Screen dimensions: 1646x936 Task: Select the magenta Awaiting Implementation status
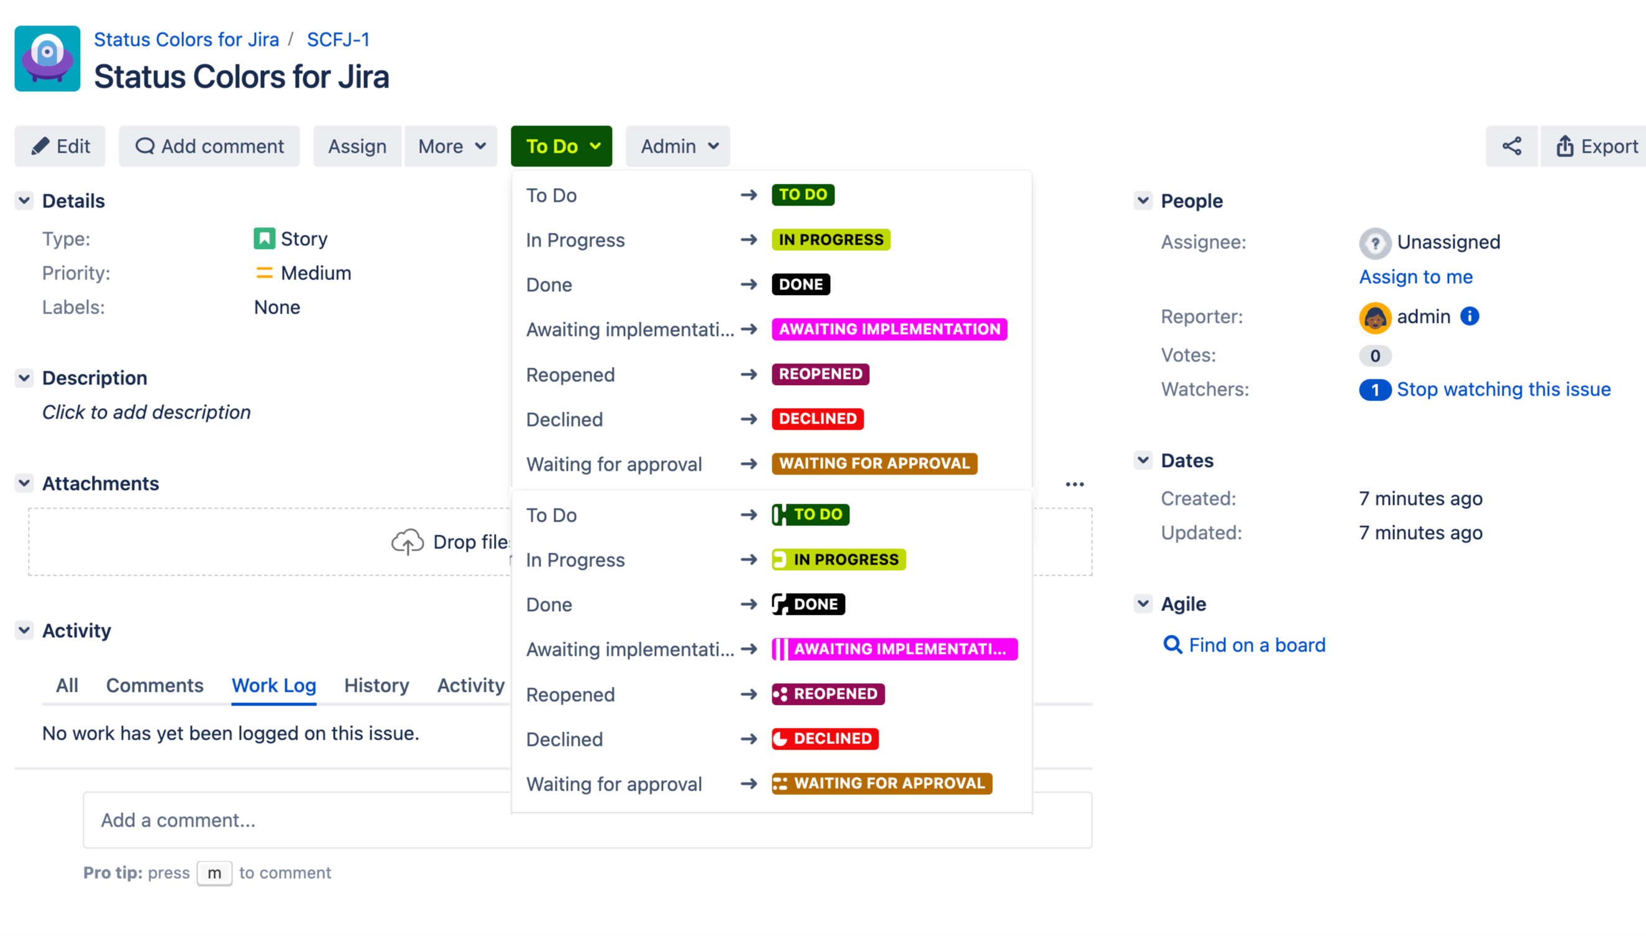tap(889, 329)
